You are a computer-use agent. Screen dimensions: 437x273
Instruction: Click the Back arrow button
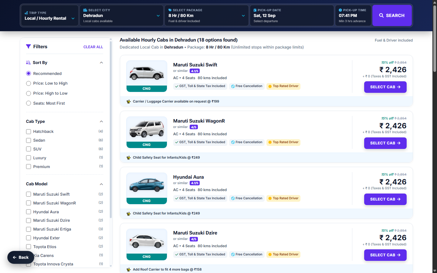(21, 257)
